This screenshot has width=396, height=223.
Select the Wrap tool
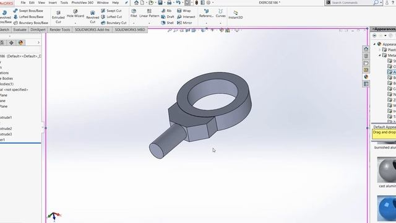184,11
